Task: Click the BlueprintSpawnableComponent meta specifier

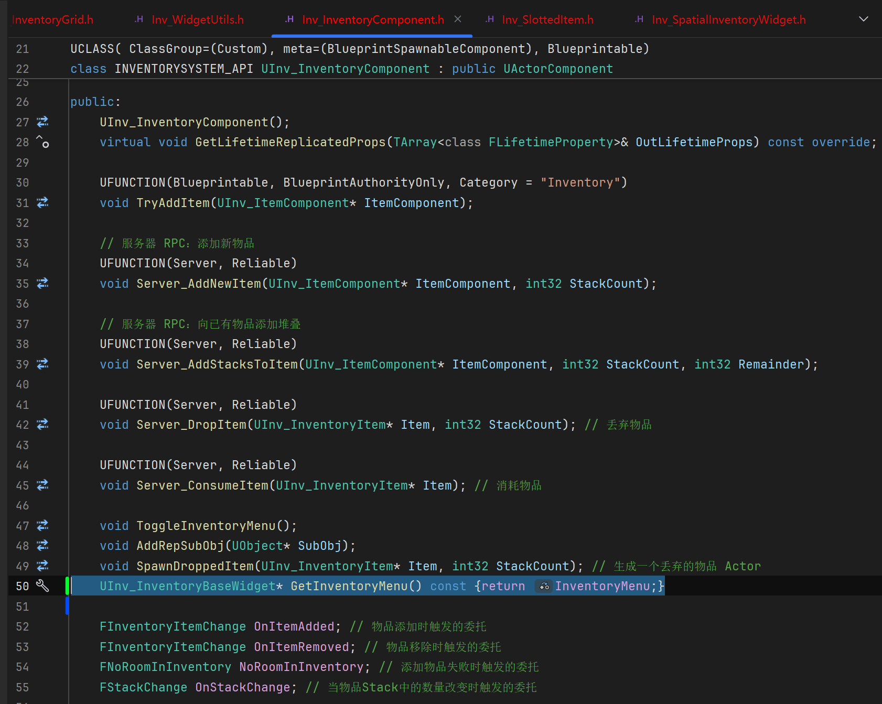Action: pos(426,49)
